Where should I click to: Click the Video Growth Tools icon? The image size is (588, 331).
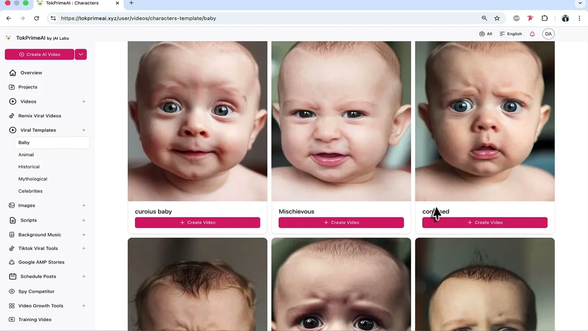(12, 306)
